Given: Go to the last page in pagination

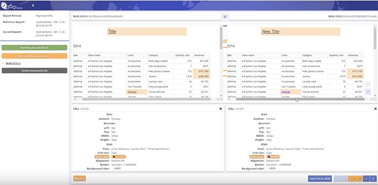Looking at the screenshot, I should pos(373,178).
